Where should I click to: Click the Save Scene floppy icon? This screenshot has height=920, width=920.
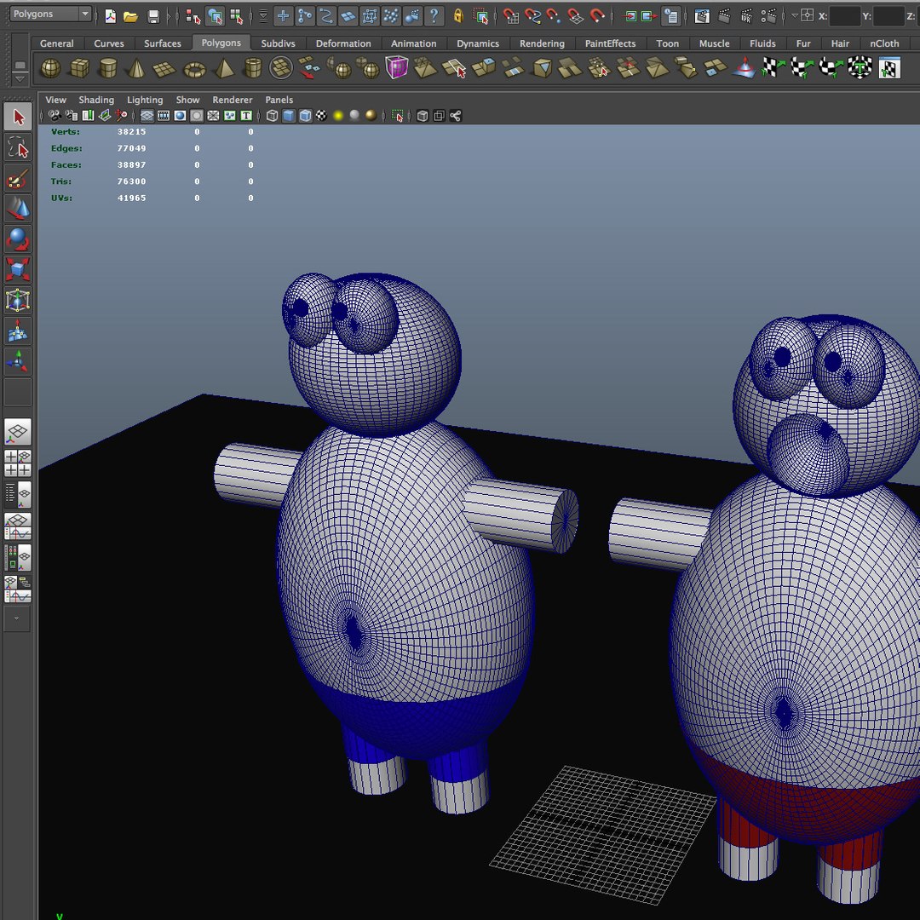click(153, 16)
